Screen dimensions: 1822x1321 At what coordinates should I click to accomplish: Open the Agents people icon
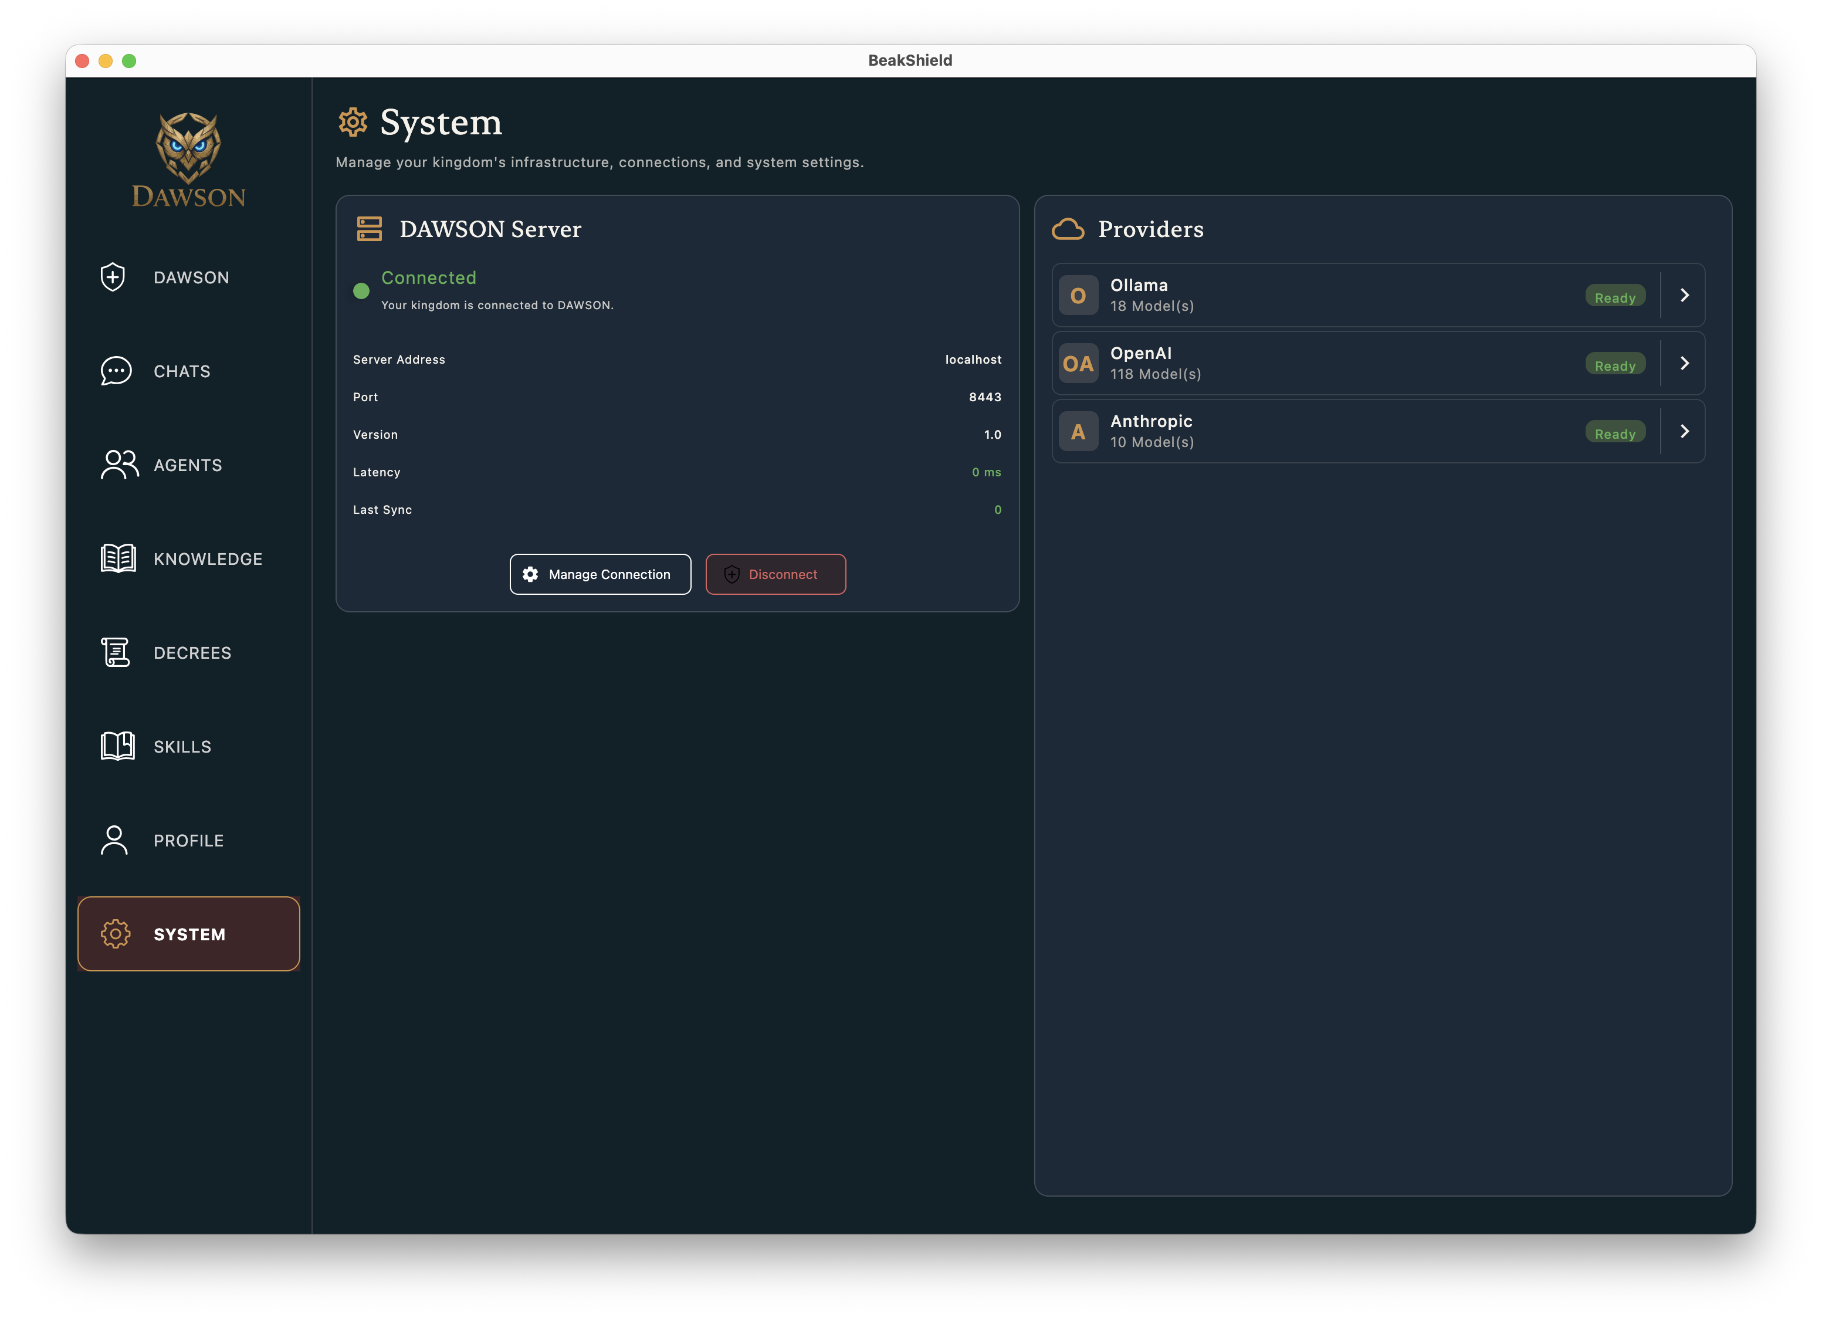click(x=119, y=465)
